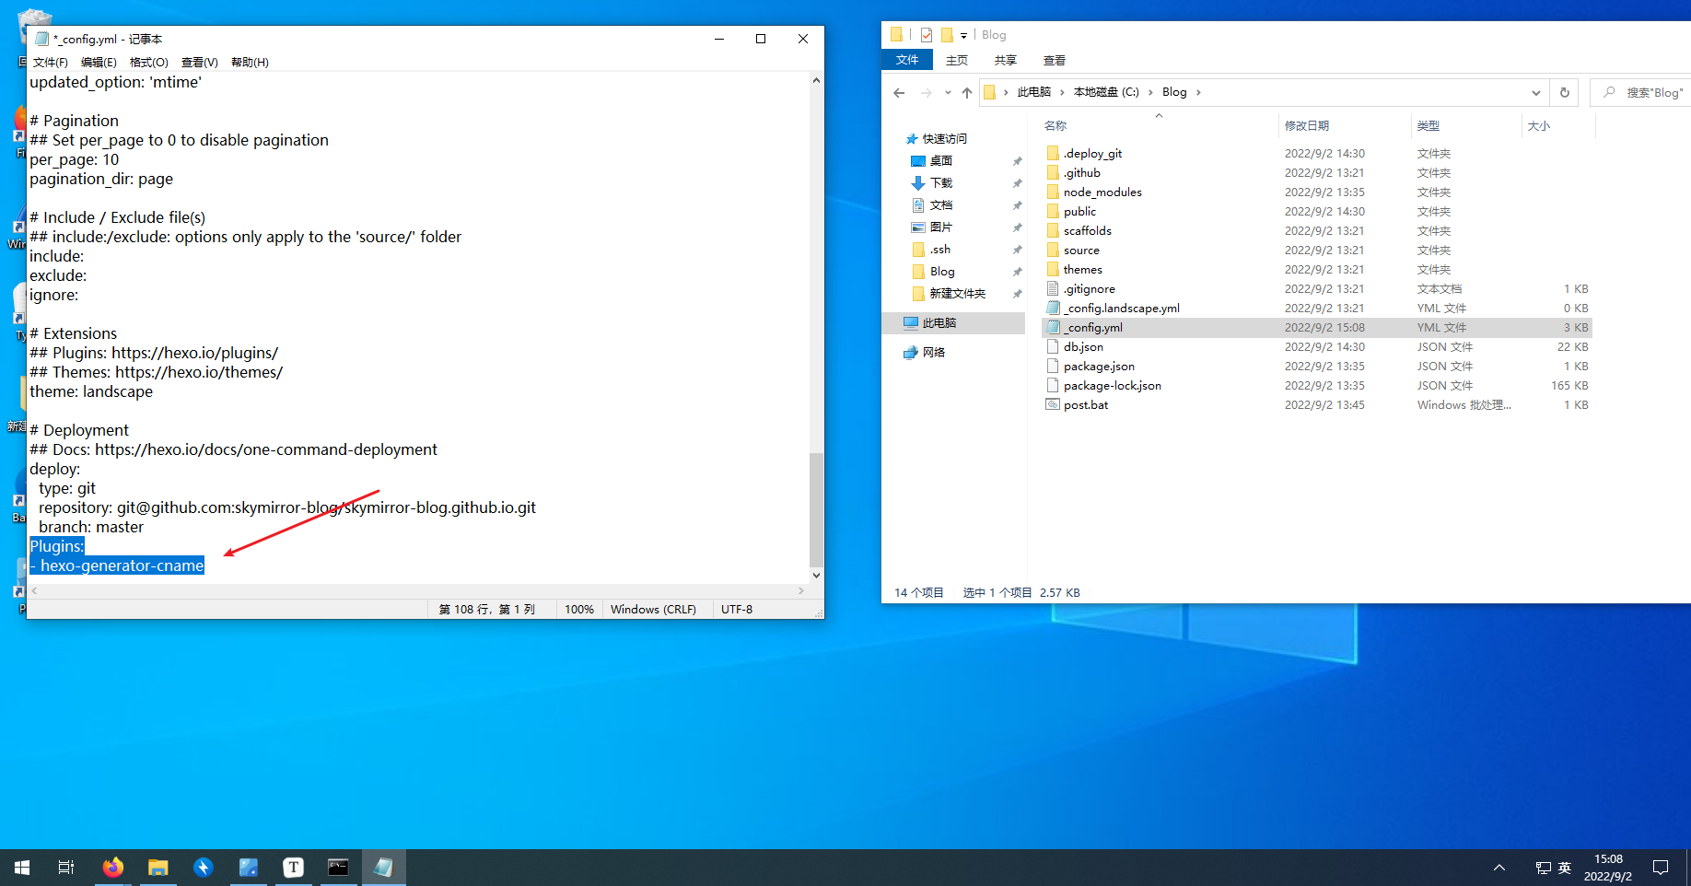This screenshot has height=886, width=1691.
Task: Open the terminal app on the taskbar
Action: coord(338,868)
